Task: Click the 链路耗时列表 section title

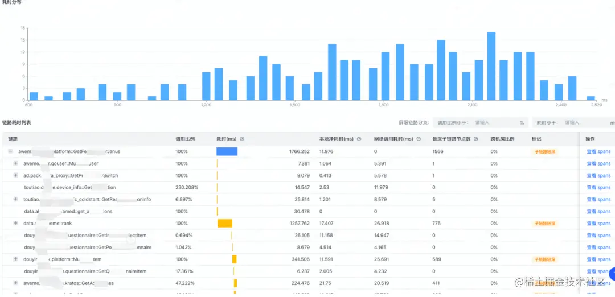Action: [17, 123]
